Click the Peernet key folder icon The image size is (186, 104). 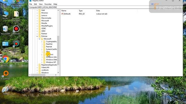(44, 47)
